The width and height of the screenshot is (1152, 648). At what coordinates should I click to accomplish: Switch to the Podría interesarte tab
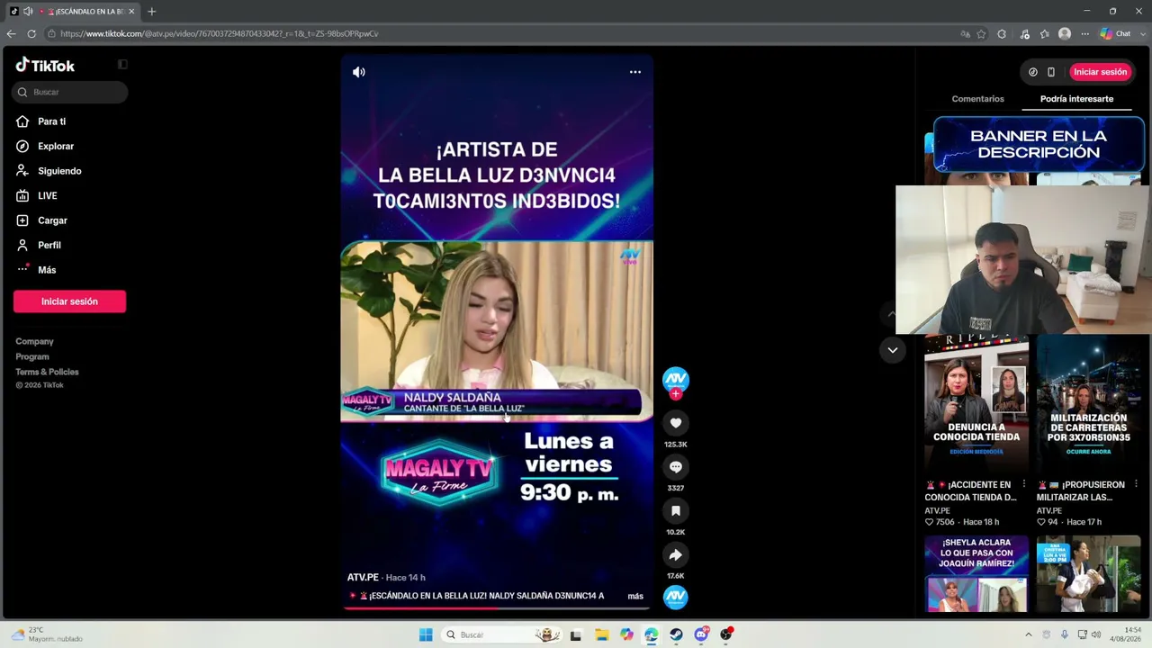[x=1076, y=99]
